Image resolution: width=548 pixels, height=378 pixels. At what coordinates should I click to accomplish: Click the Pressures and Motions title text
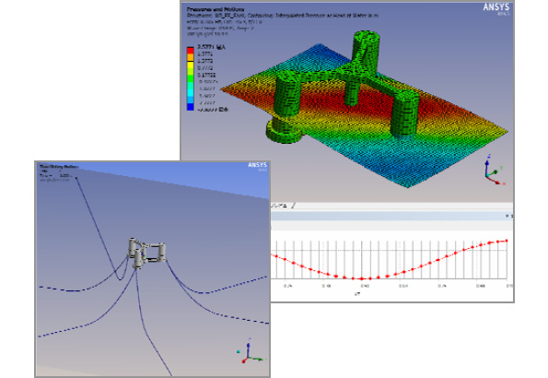(216, 9)
